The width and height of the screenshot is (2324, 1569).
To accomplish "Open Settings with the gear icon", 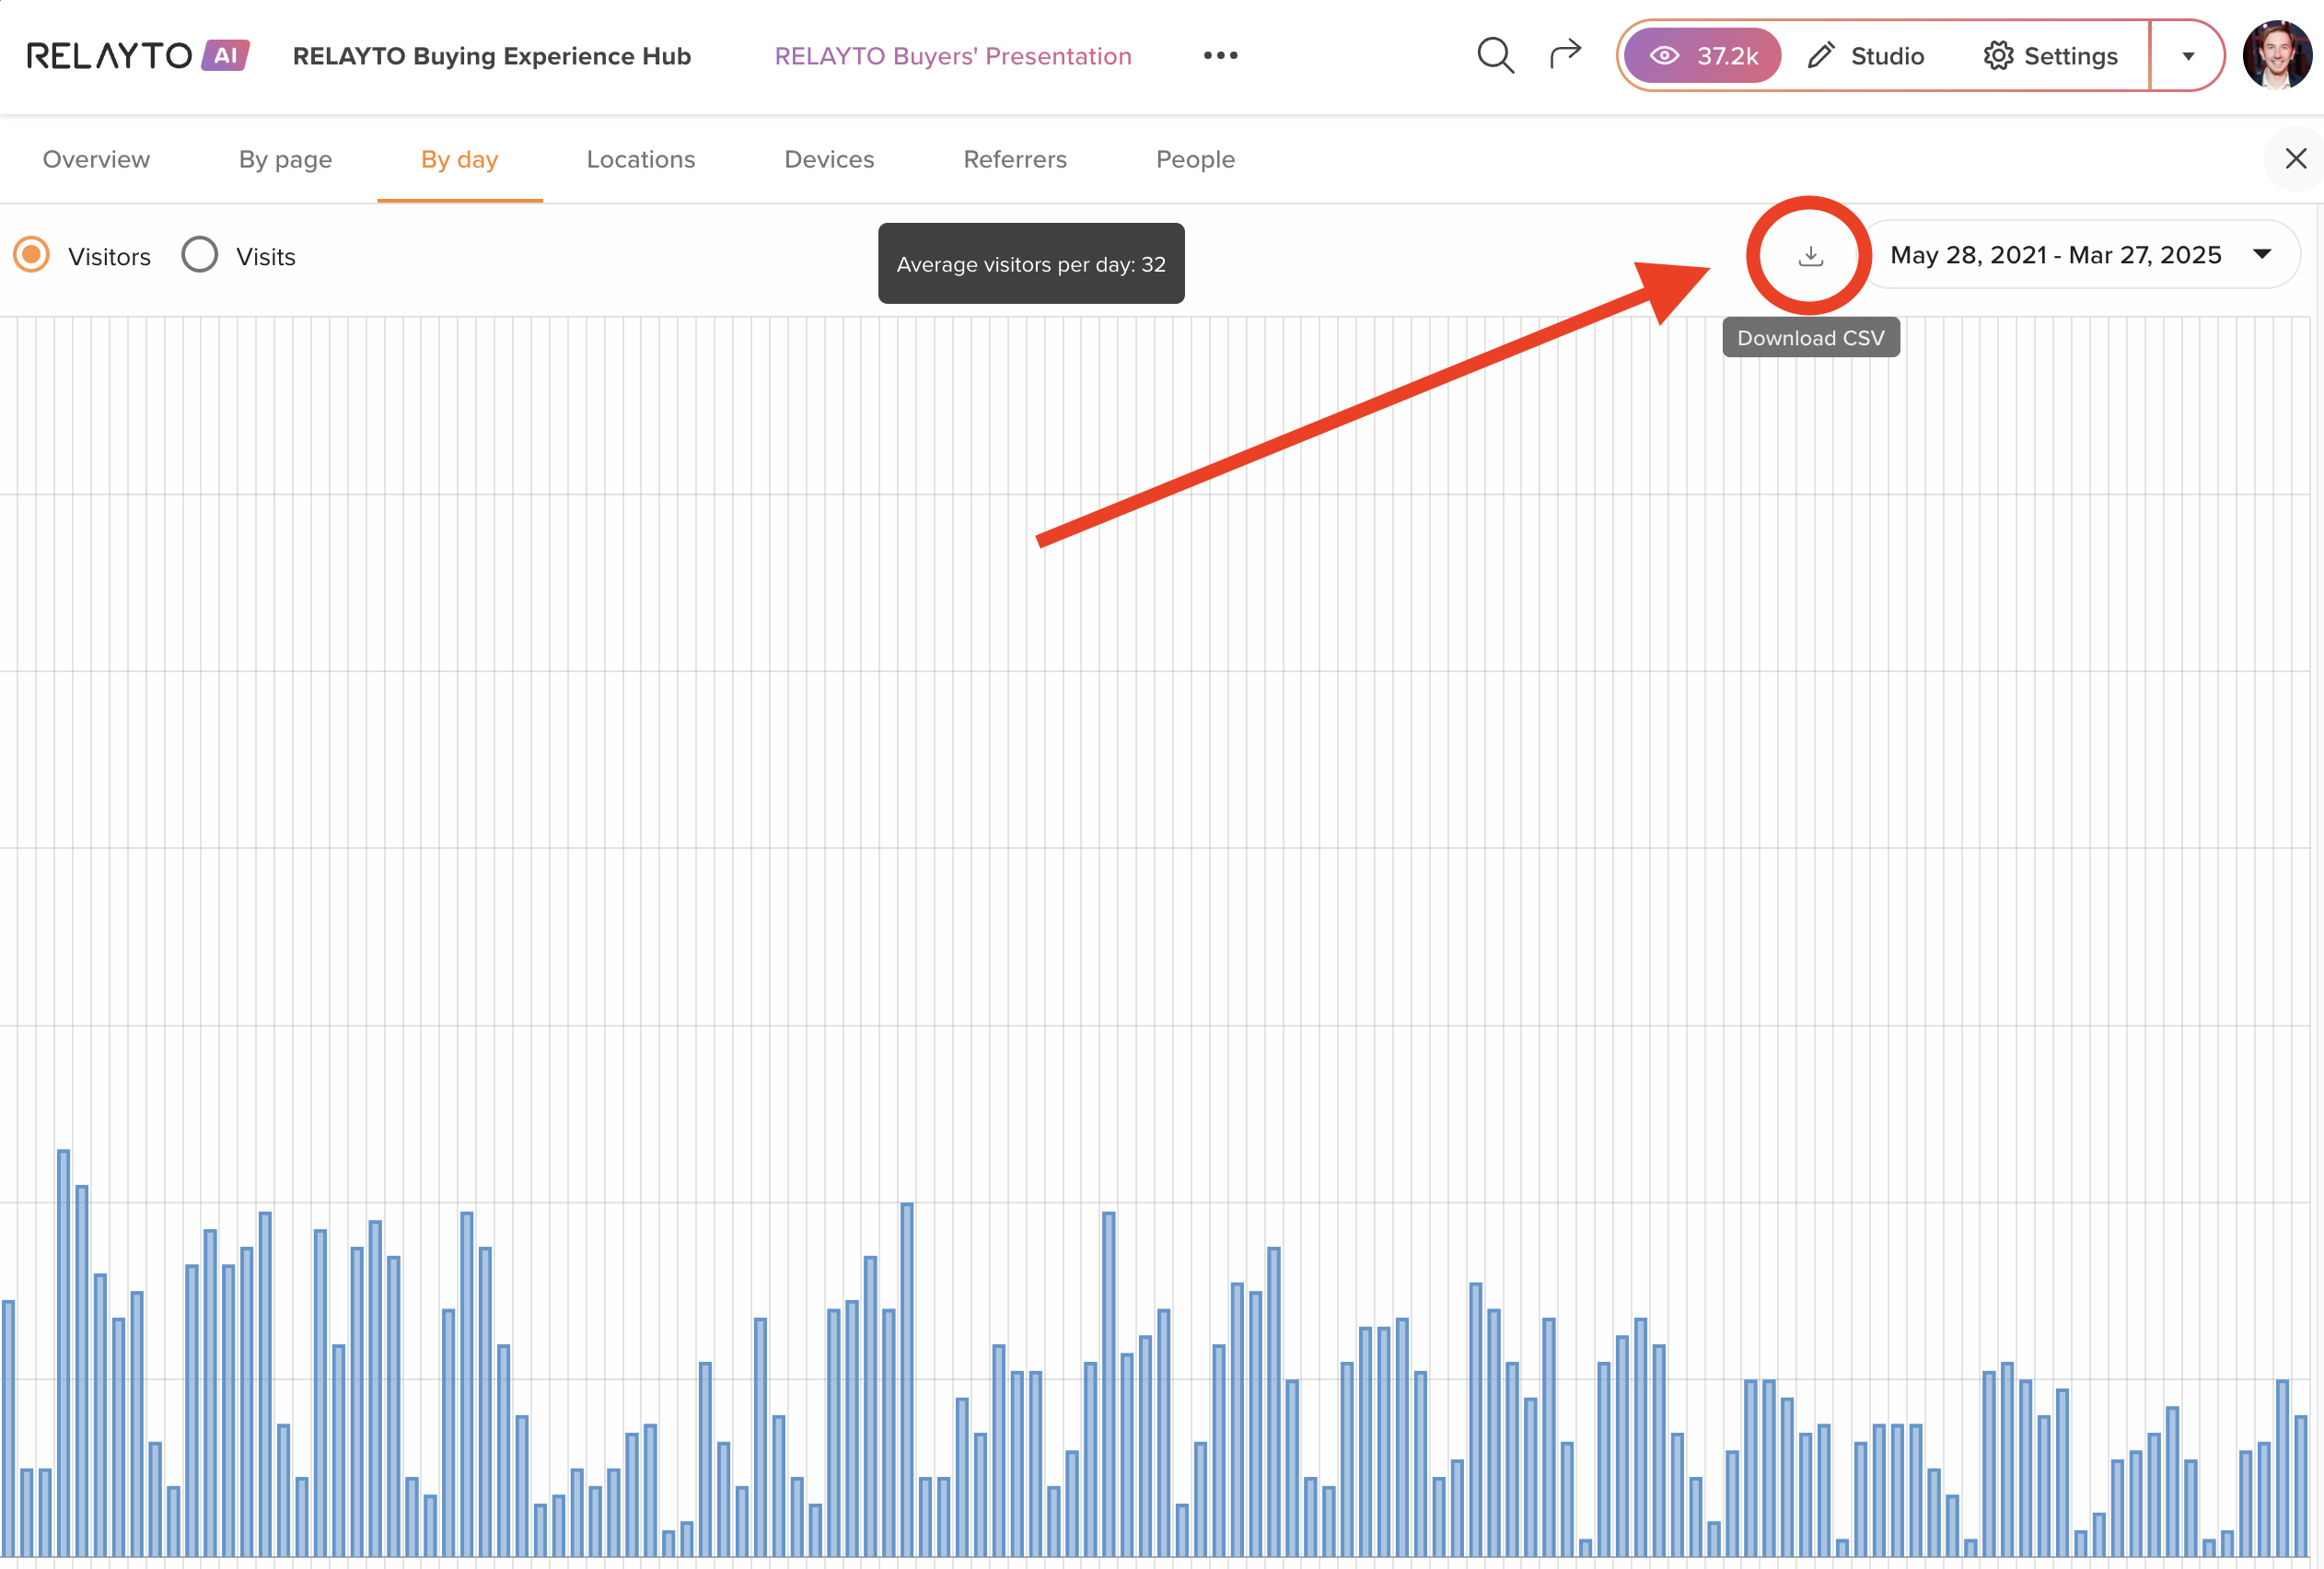I will pos(2050,56).
